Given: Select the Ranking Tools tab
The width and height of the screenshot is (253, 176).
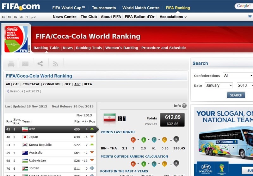Looking at the screenshot, I should tap(89, 48).
